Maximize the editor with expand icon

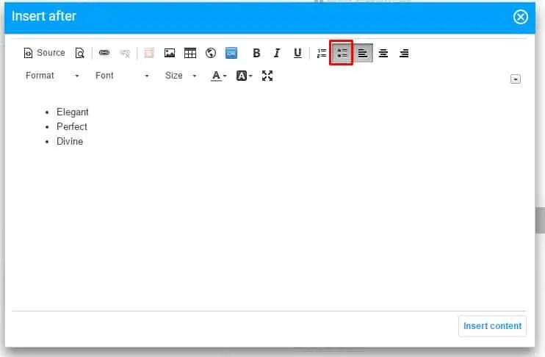[x=267, y=76]
